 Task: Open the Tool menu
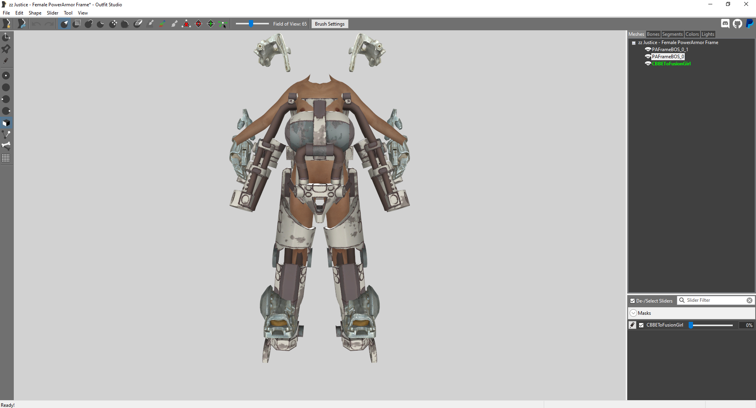[68, 13]
